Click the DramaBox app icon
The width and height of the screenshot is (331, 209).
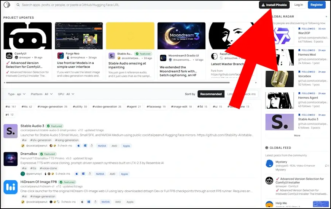tap(11, 159)
